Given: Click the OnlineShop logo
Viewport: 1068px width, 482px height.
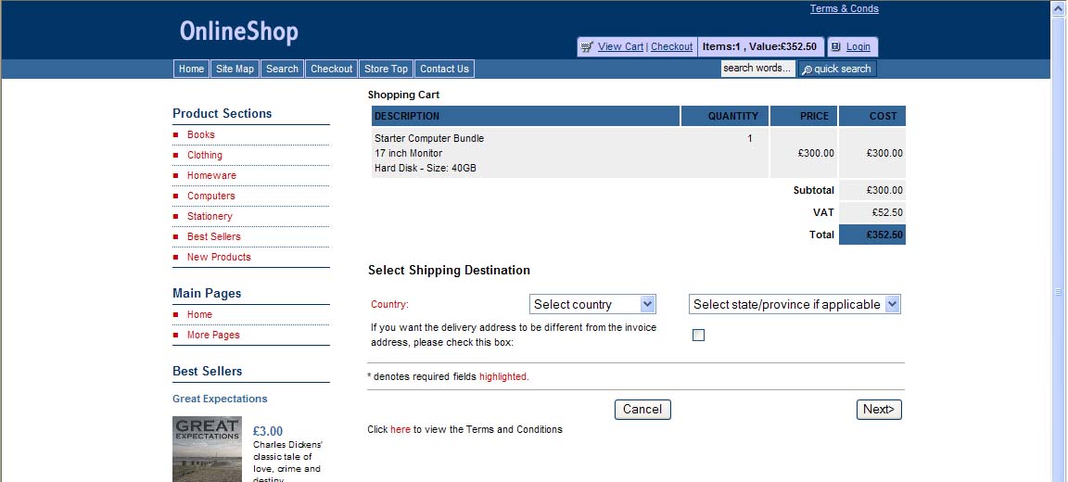Looking at the screenshot, I should 238,32.
